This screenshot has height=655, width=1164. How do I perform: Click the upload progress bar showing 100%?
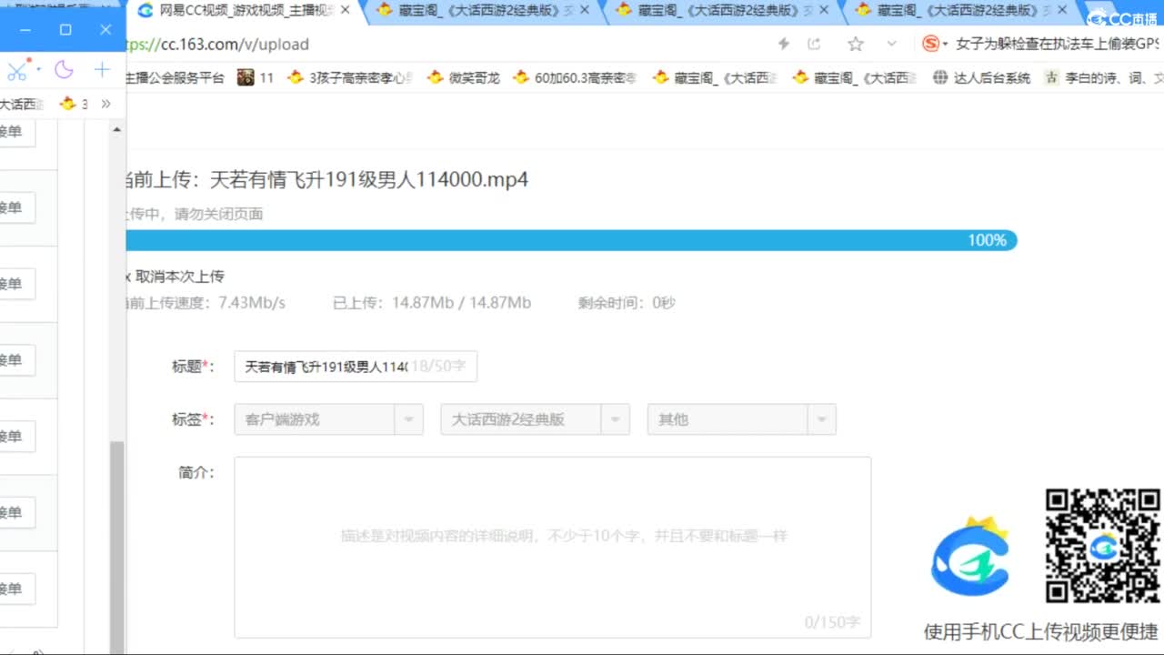571,240
